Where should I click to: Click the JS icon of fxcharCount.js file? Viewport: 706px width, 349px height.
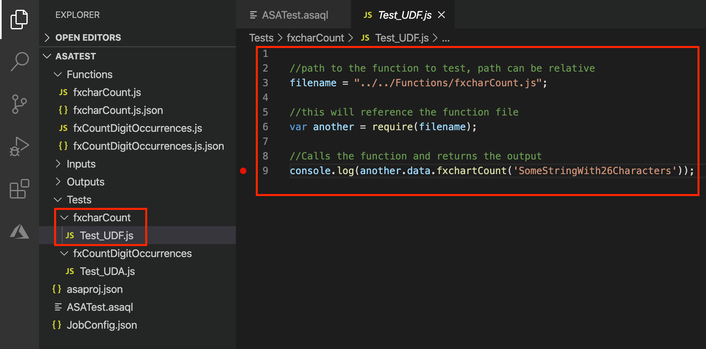[x=63, y=92]
